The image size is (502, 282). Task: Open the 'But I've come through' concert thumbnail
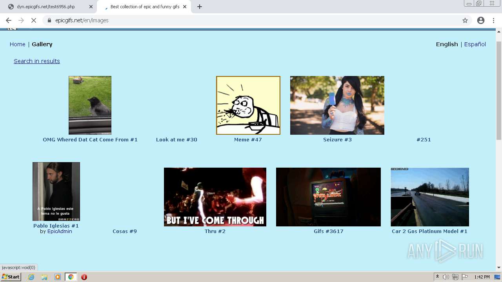[215, 197]
